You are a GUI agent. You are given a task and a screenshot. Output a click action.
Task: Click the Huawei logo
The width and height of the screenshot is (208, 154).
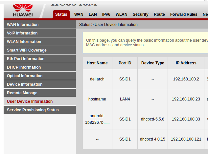[22, 10]
